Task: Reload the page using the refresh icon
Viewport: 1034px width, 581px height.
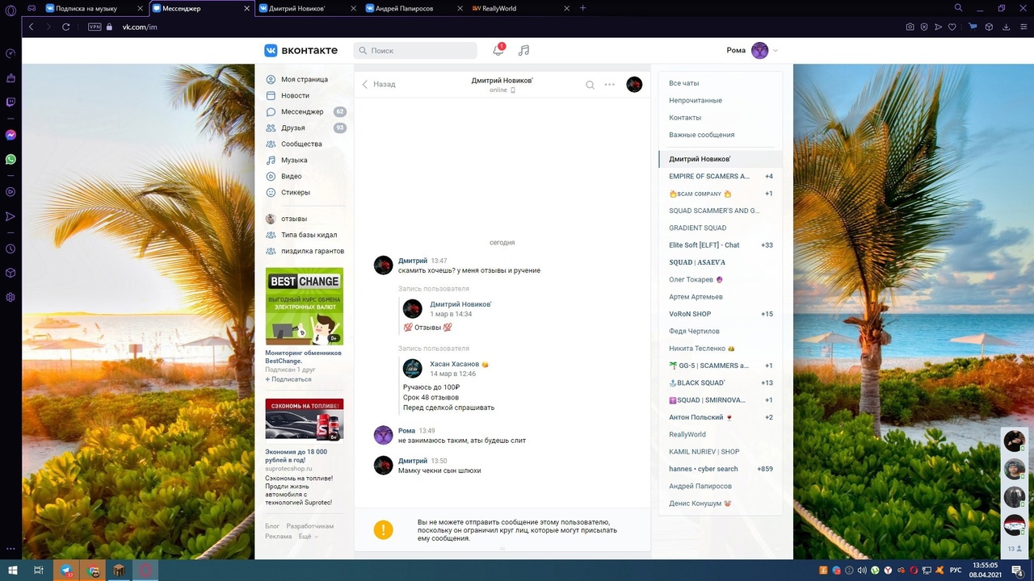Action: [x=66, y=27]
